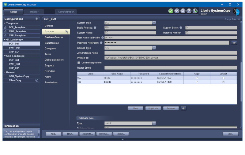This screenshot has width=245, height=155.
Task: Collapse the Q1_Landscape tree group
Action: tap(5, 40)
